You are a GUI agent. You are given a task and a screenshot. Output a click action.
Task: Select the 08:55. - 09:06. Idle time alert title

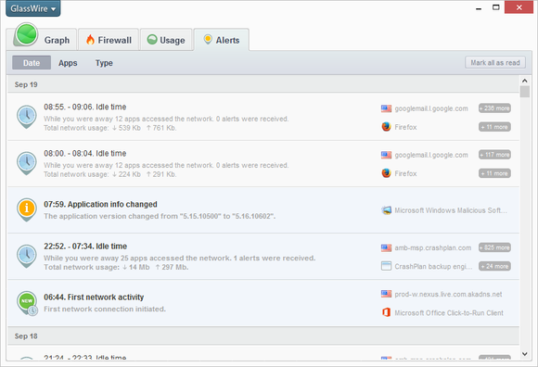(x=84, y=107)
